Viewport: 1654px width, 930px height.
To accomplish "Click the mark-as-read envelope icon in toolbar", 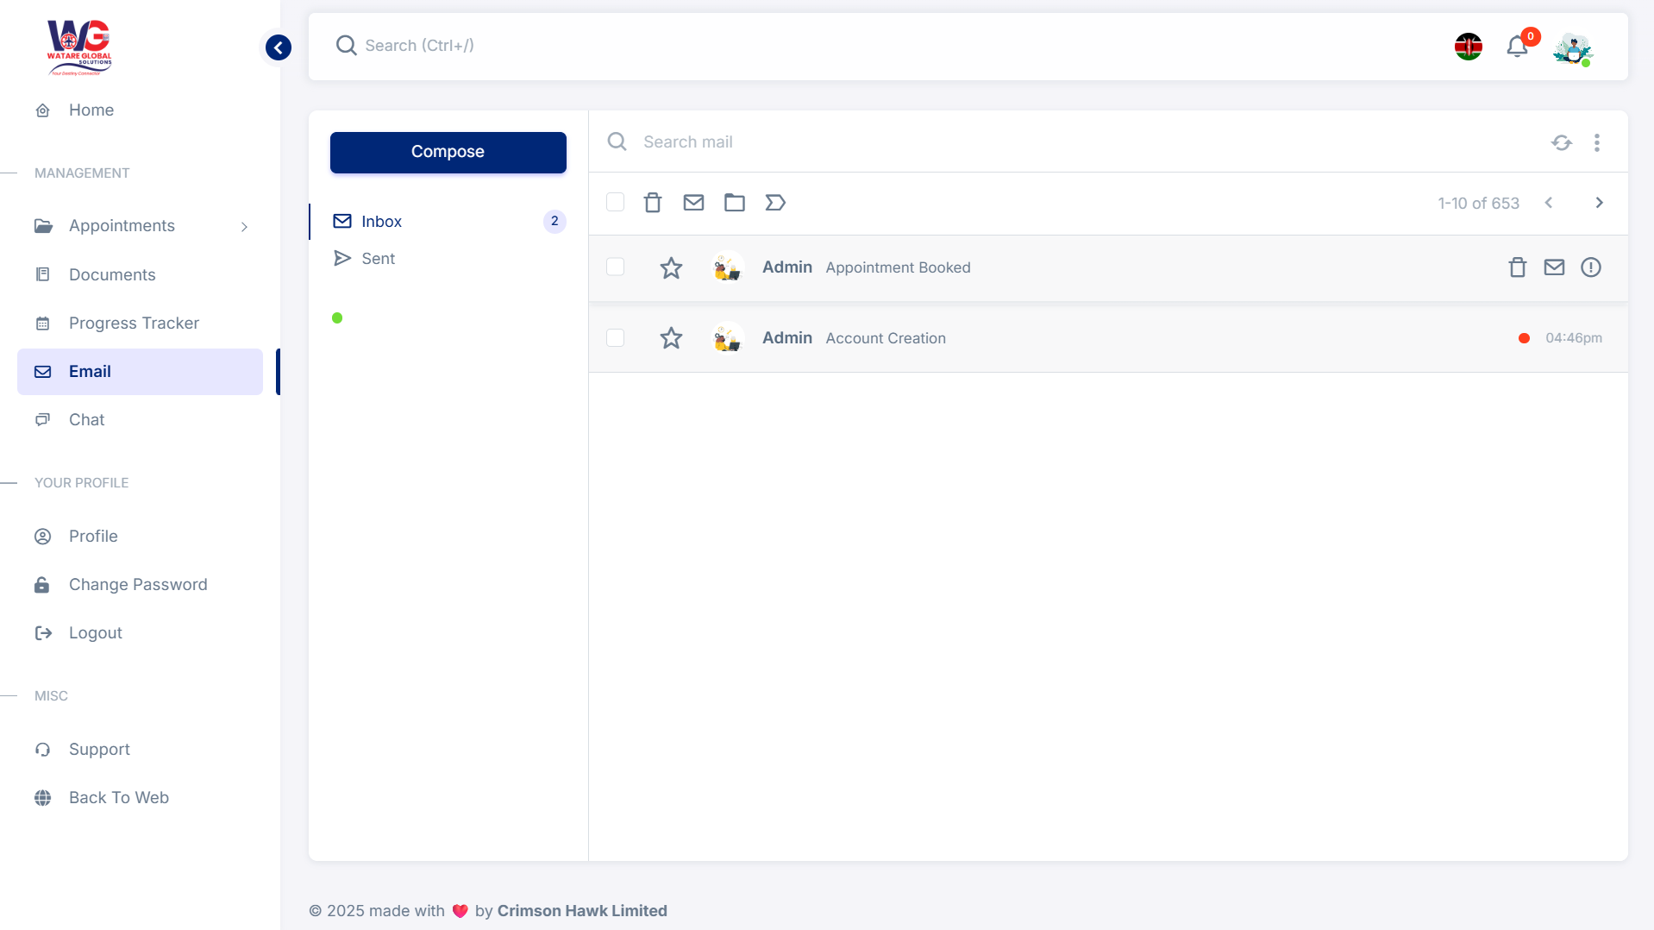I will point(693,202).
